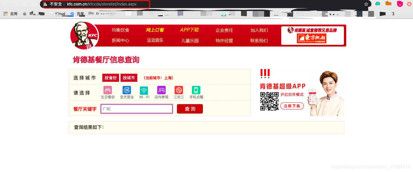The width and height of the screenshot is (413, 172).
Task: Click the 开启自在模式 text
Action: (x=292, y=95)
